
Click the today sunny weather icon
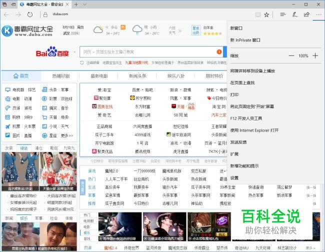(x=98, y=29)
